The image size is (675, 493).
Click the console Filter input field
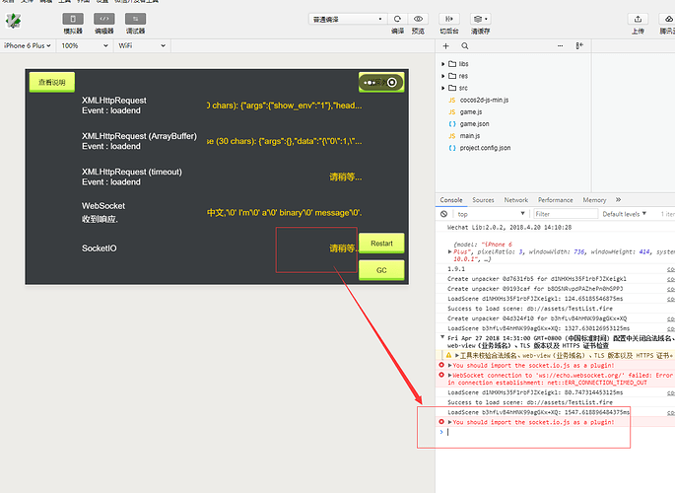566,214
